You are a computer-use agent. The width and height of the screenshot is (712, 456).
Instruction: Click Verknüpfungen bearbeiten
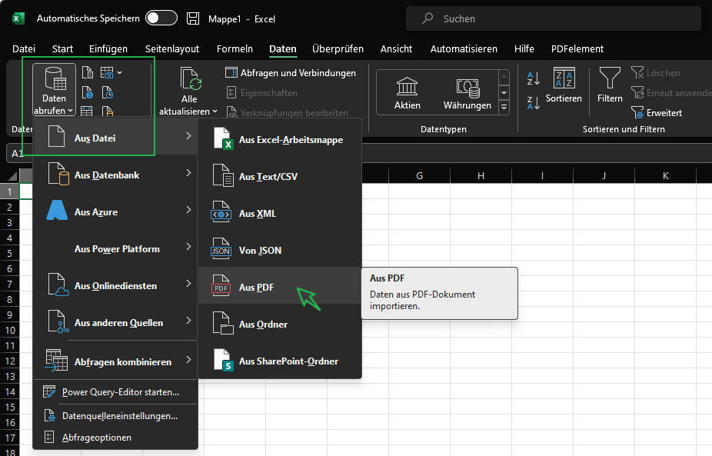coord(288,112)
